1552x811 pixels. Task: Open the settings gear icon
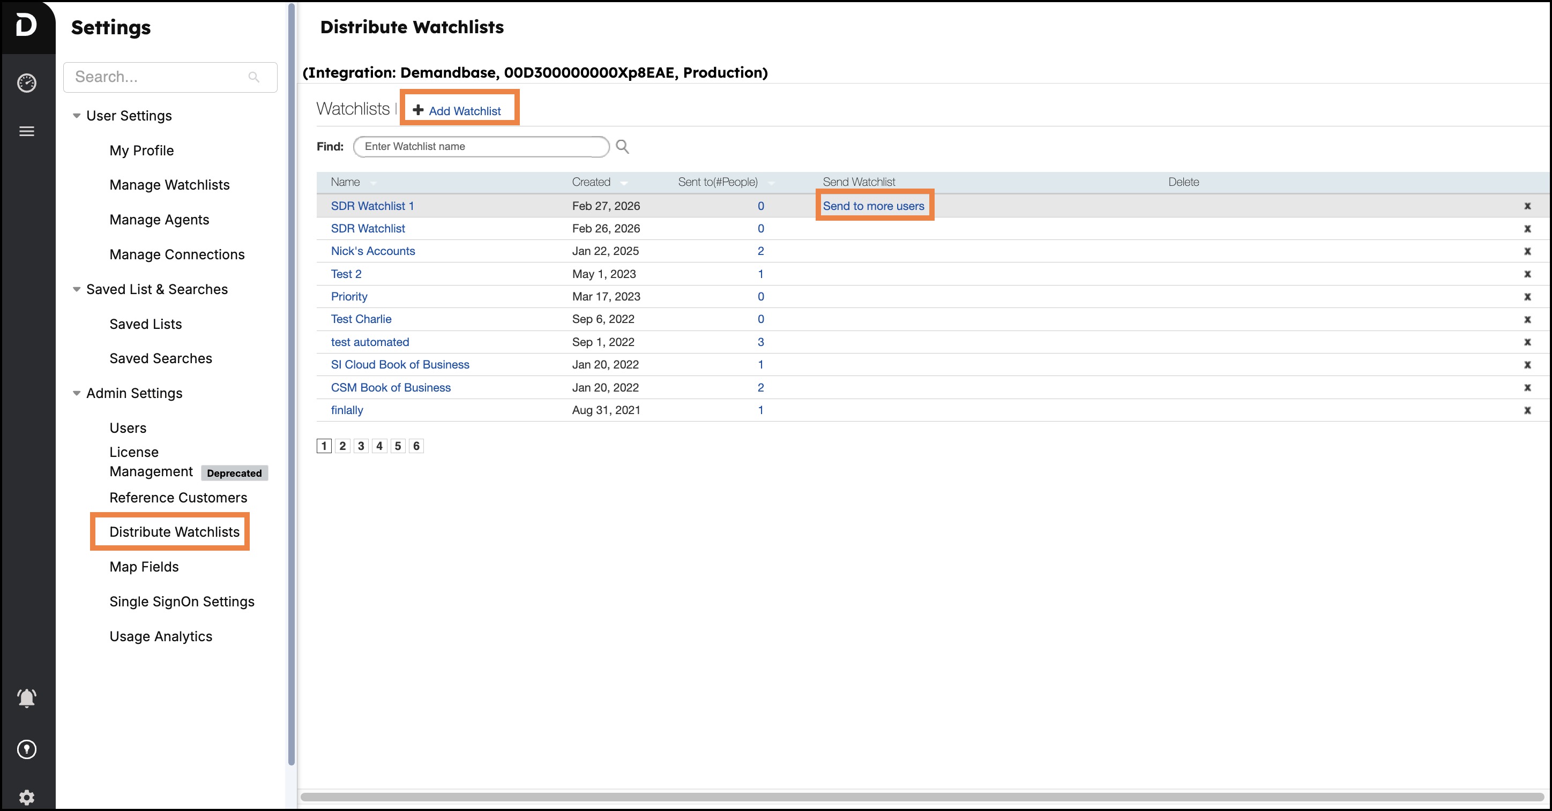26,797
